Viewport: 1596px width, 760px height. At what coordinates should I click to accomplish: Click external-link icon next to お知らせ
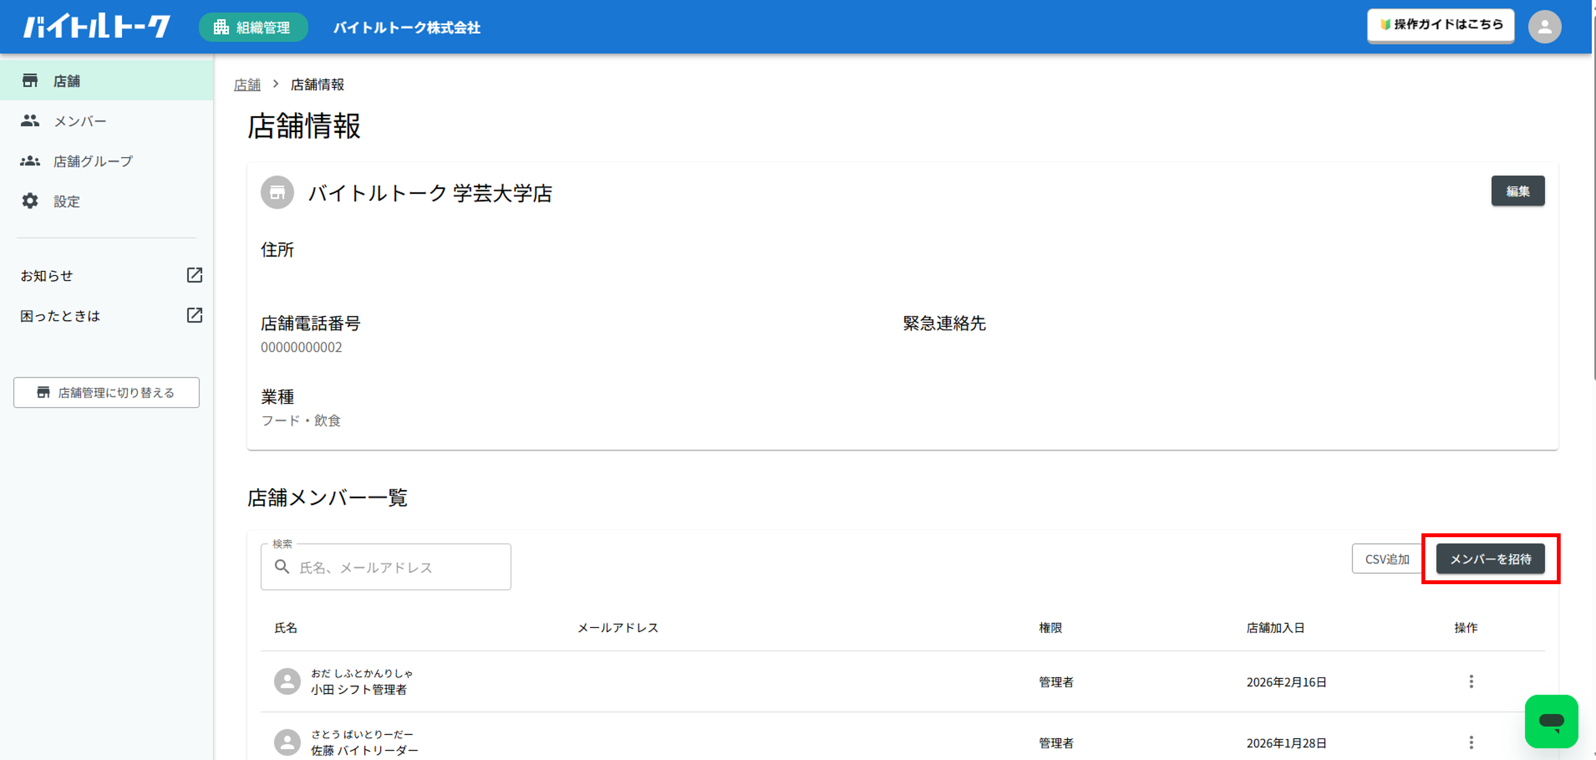pyautogui.click(x=194, y=275)
